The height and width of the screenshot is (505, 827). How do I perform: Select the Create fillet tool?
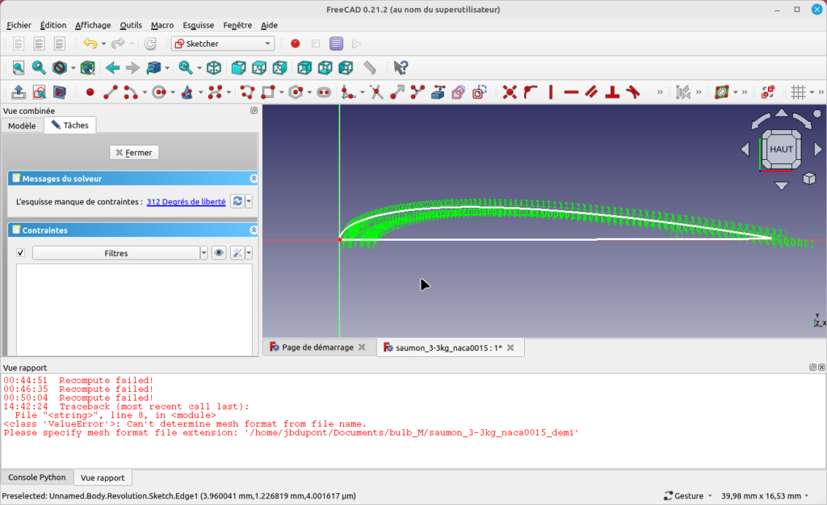pyautogui.click(x=348, y=92)
